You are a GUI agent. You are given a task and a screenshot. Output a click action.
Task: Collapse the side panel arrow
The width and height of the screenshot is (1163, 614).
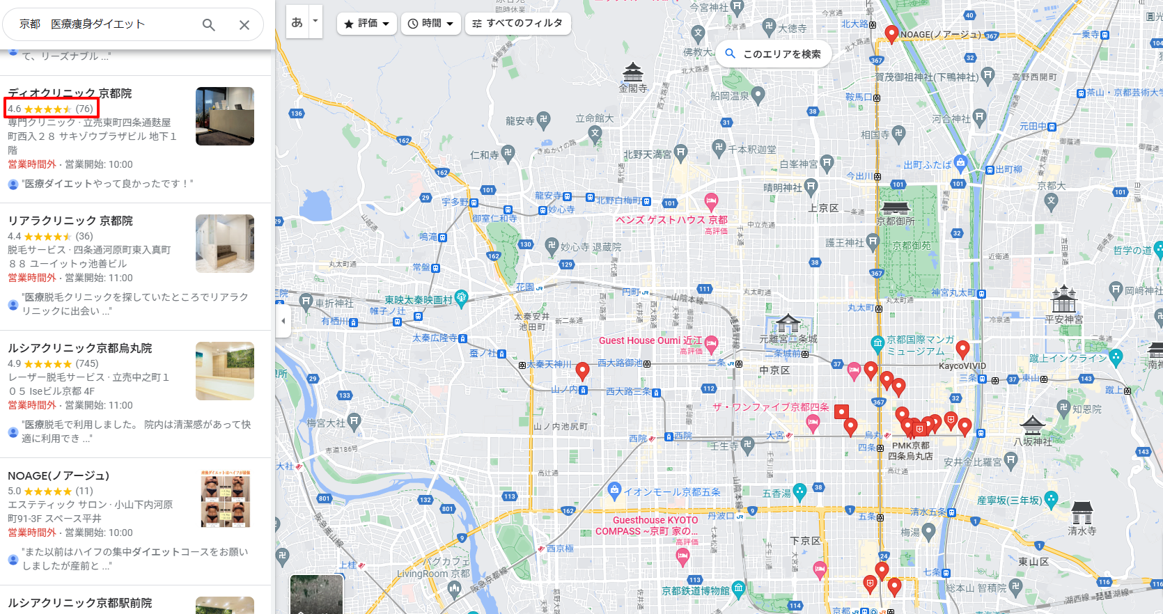[x=283, y=321]
